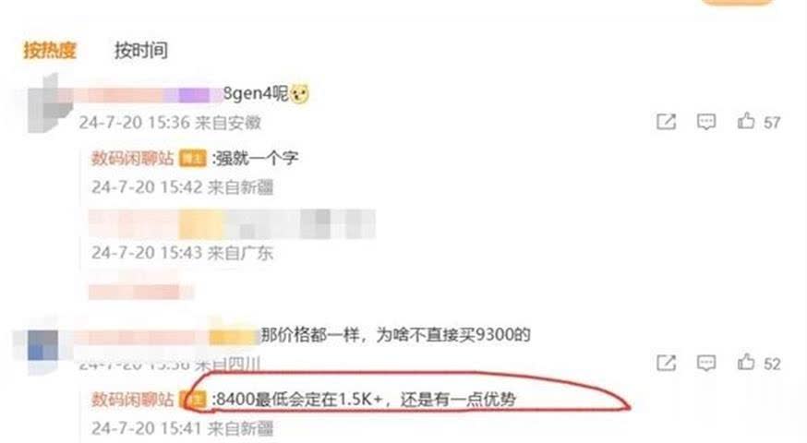
Task: Open 数码闲聊站 profile in 8400 reply
Action: (x=133, y=400)
